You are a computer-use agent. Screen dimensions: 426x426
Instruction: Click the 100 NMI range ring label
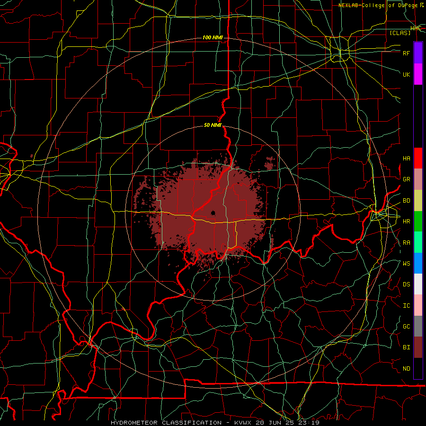pyautogui.click(x=213, y=37)
